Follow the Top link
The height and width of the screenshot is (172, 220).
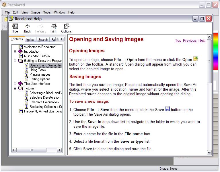click(x=178, y=41)
